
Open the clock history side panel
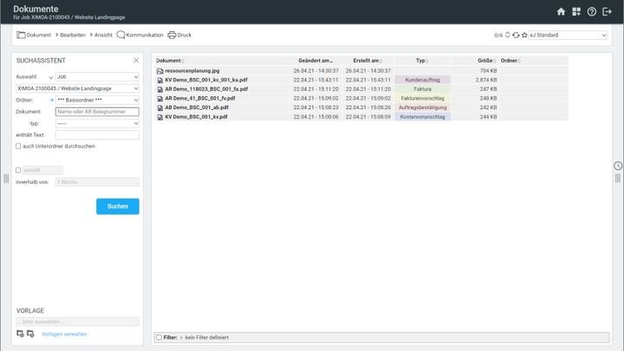(618, 166)
